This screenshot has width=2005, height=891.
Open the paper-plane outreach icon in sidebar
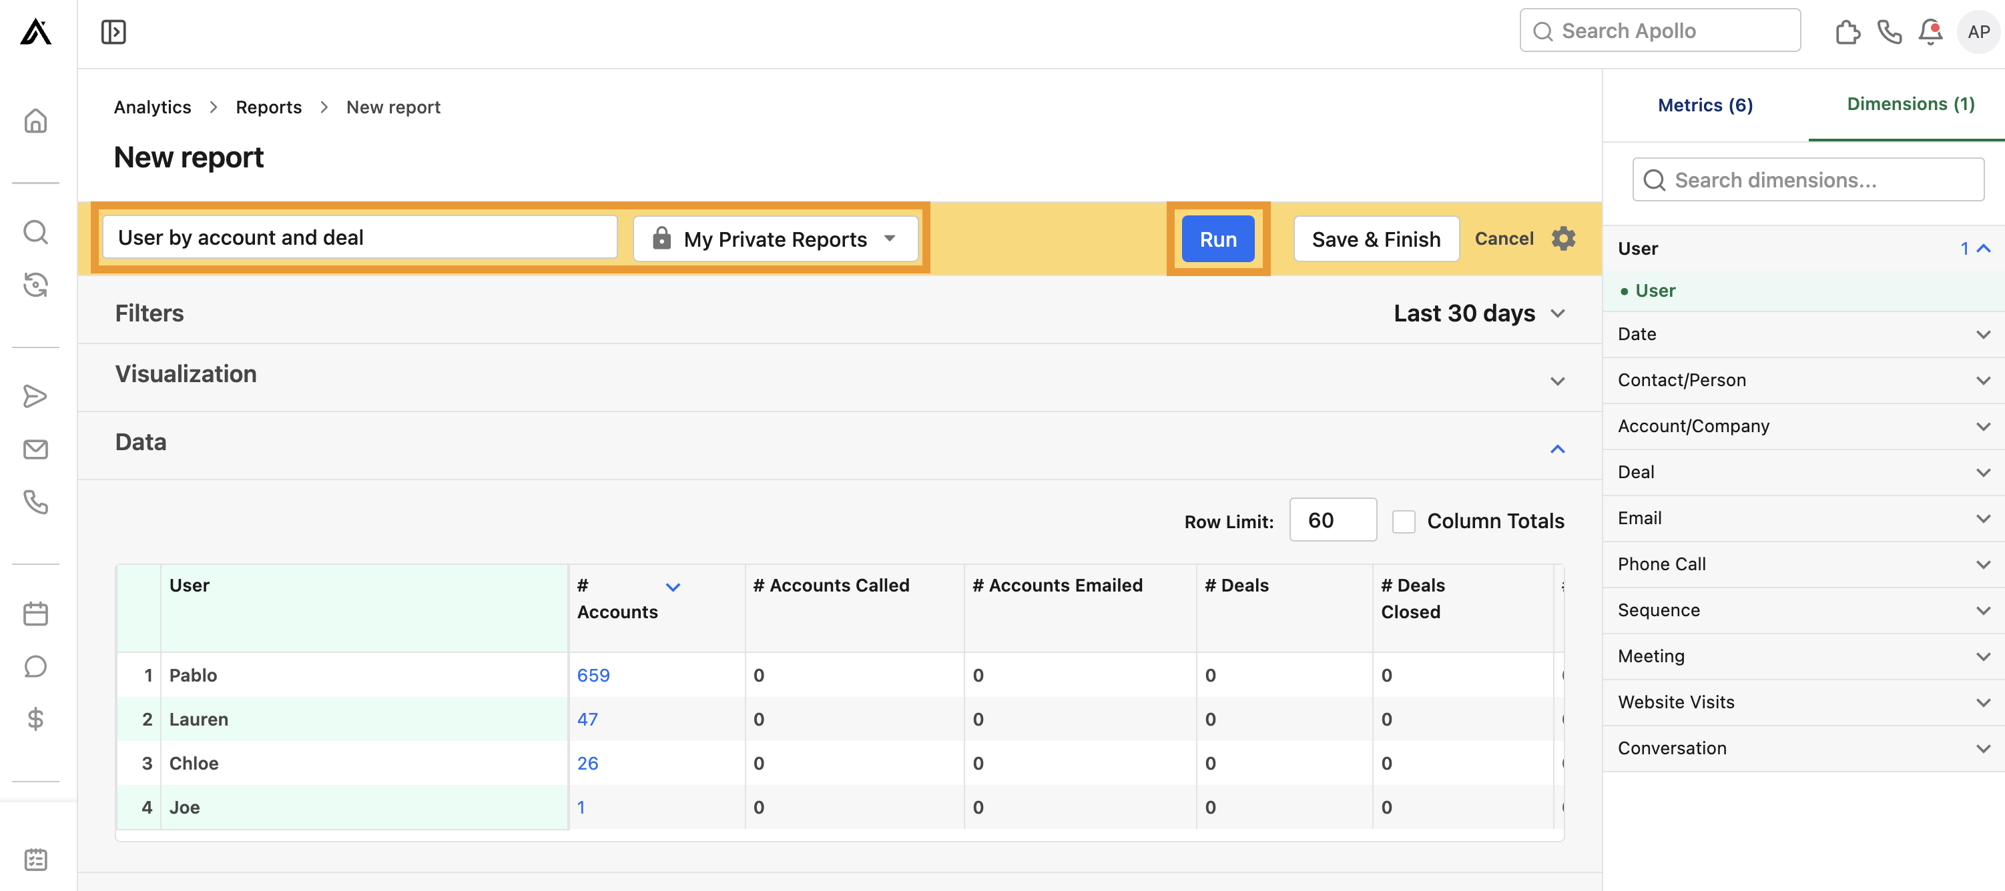coord(36,395)
